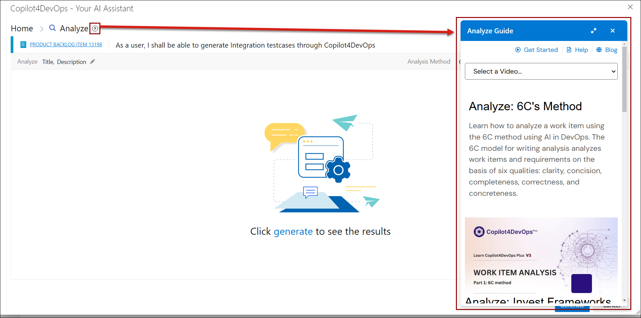
Task: Click the edit pencil icon beside Description
Action: click(x=93, y=62)
